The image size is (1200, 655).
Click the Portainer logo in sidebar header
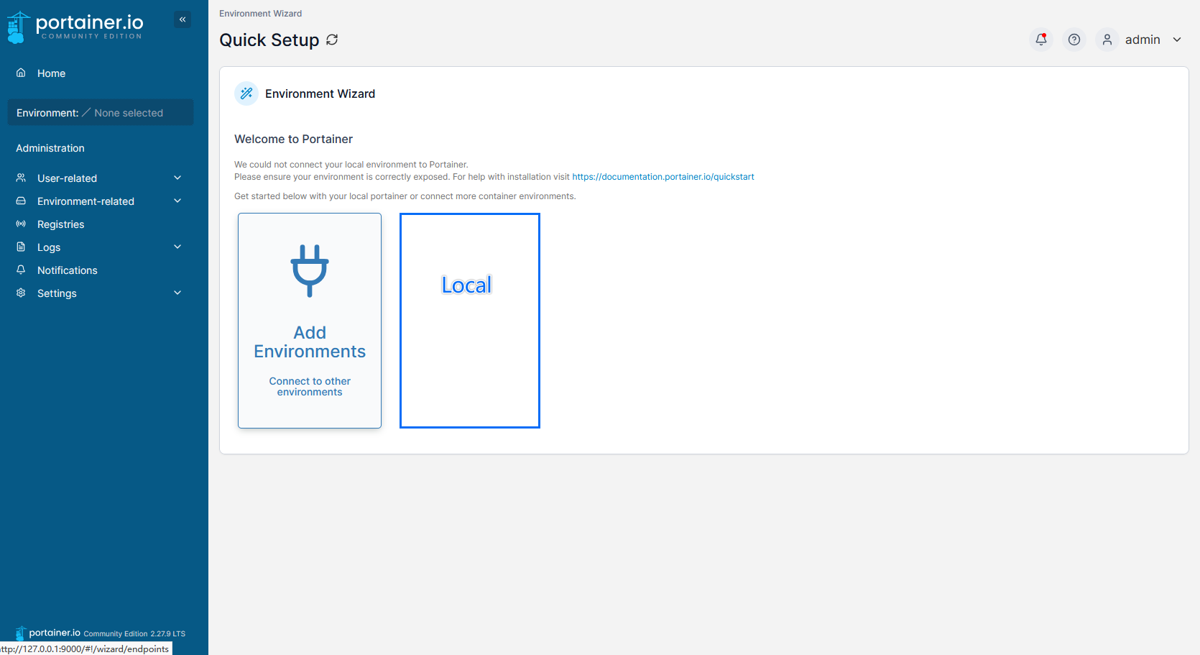[75, 27]
